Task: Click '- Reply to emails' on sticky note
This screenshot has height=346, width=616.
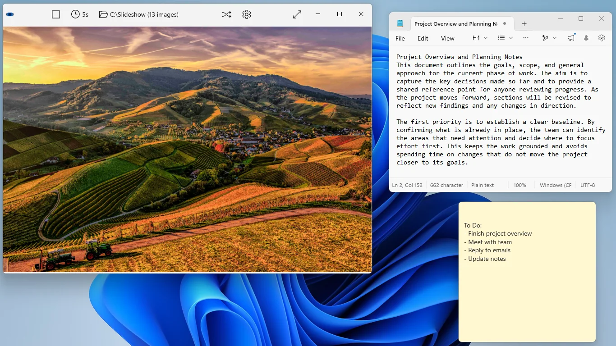Action: [x=487, y=250]
